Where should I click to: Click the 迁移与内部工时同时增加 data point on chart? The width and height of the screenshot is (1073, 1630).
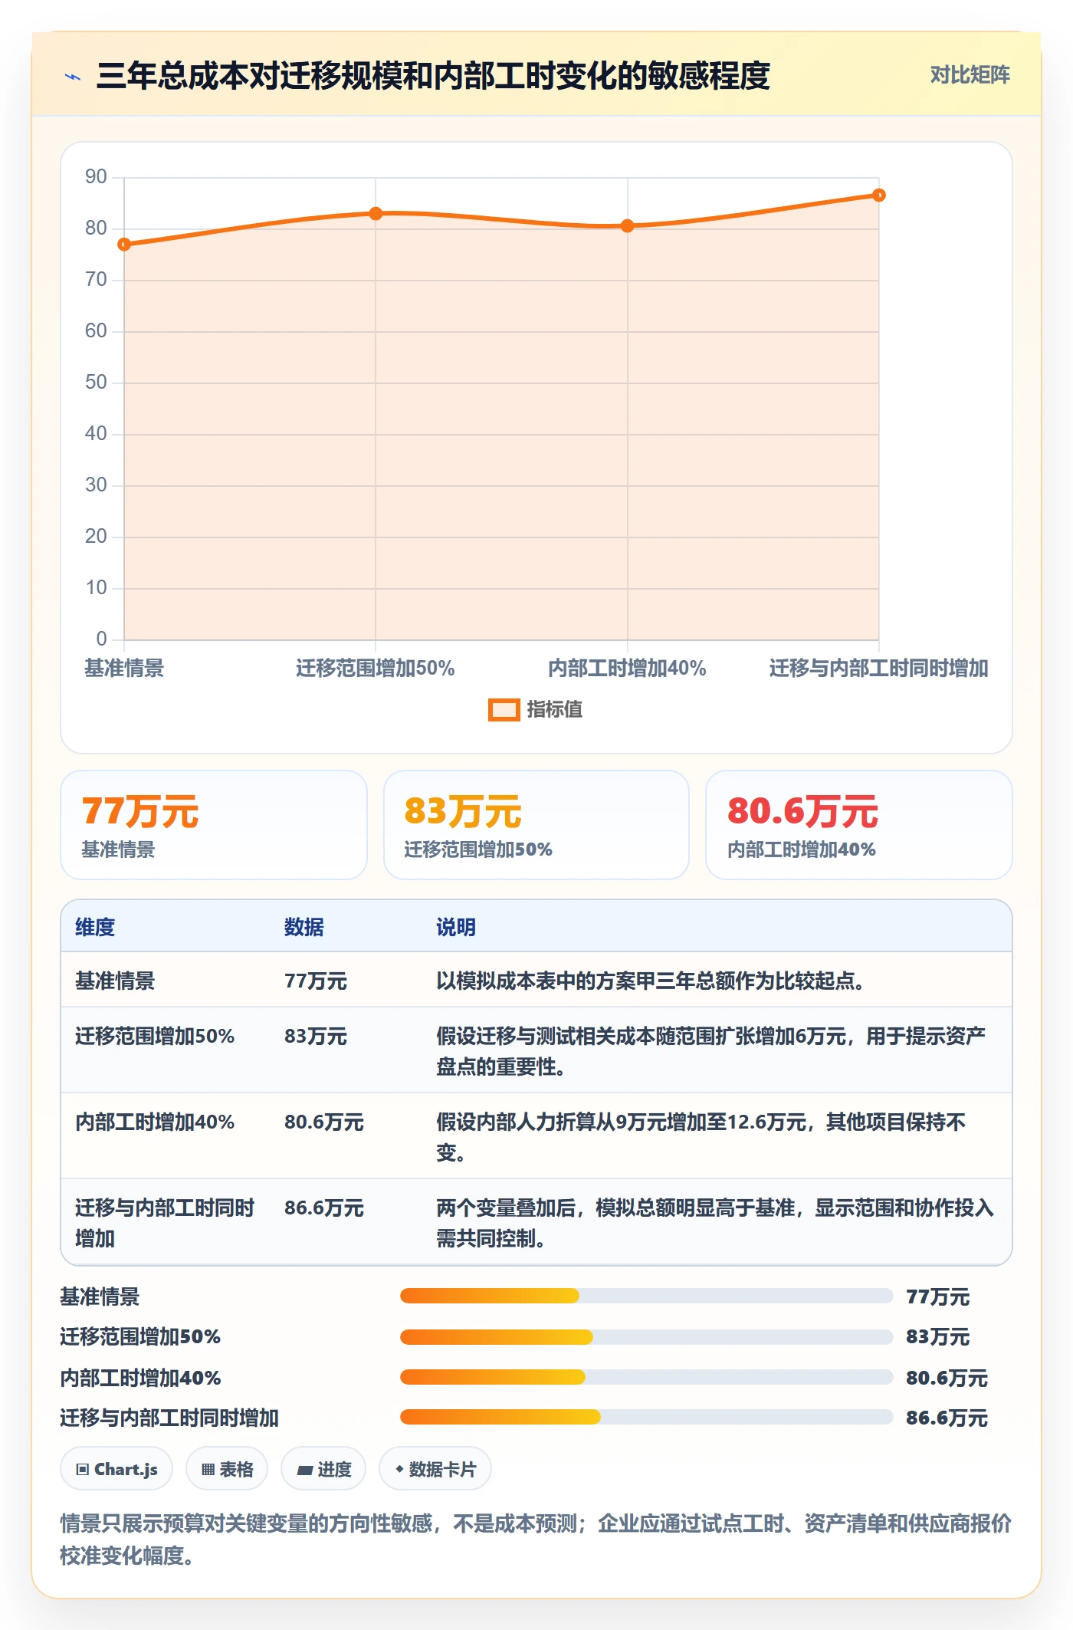pos(879,196)
